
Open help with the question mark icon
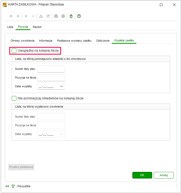pyautogui.click(x=79, y=16)
